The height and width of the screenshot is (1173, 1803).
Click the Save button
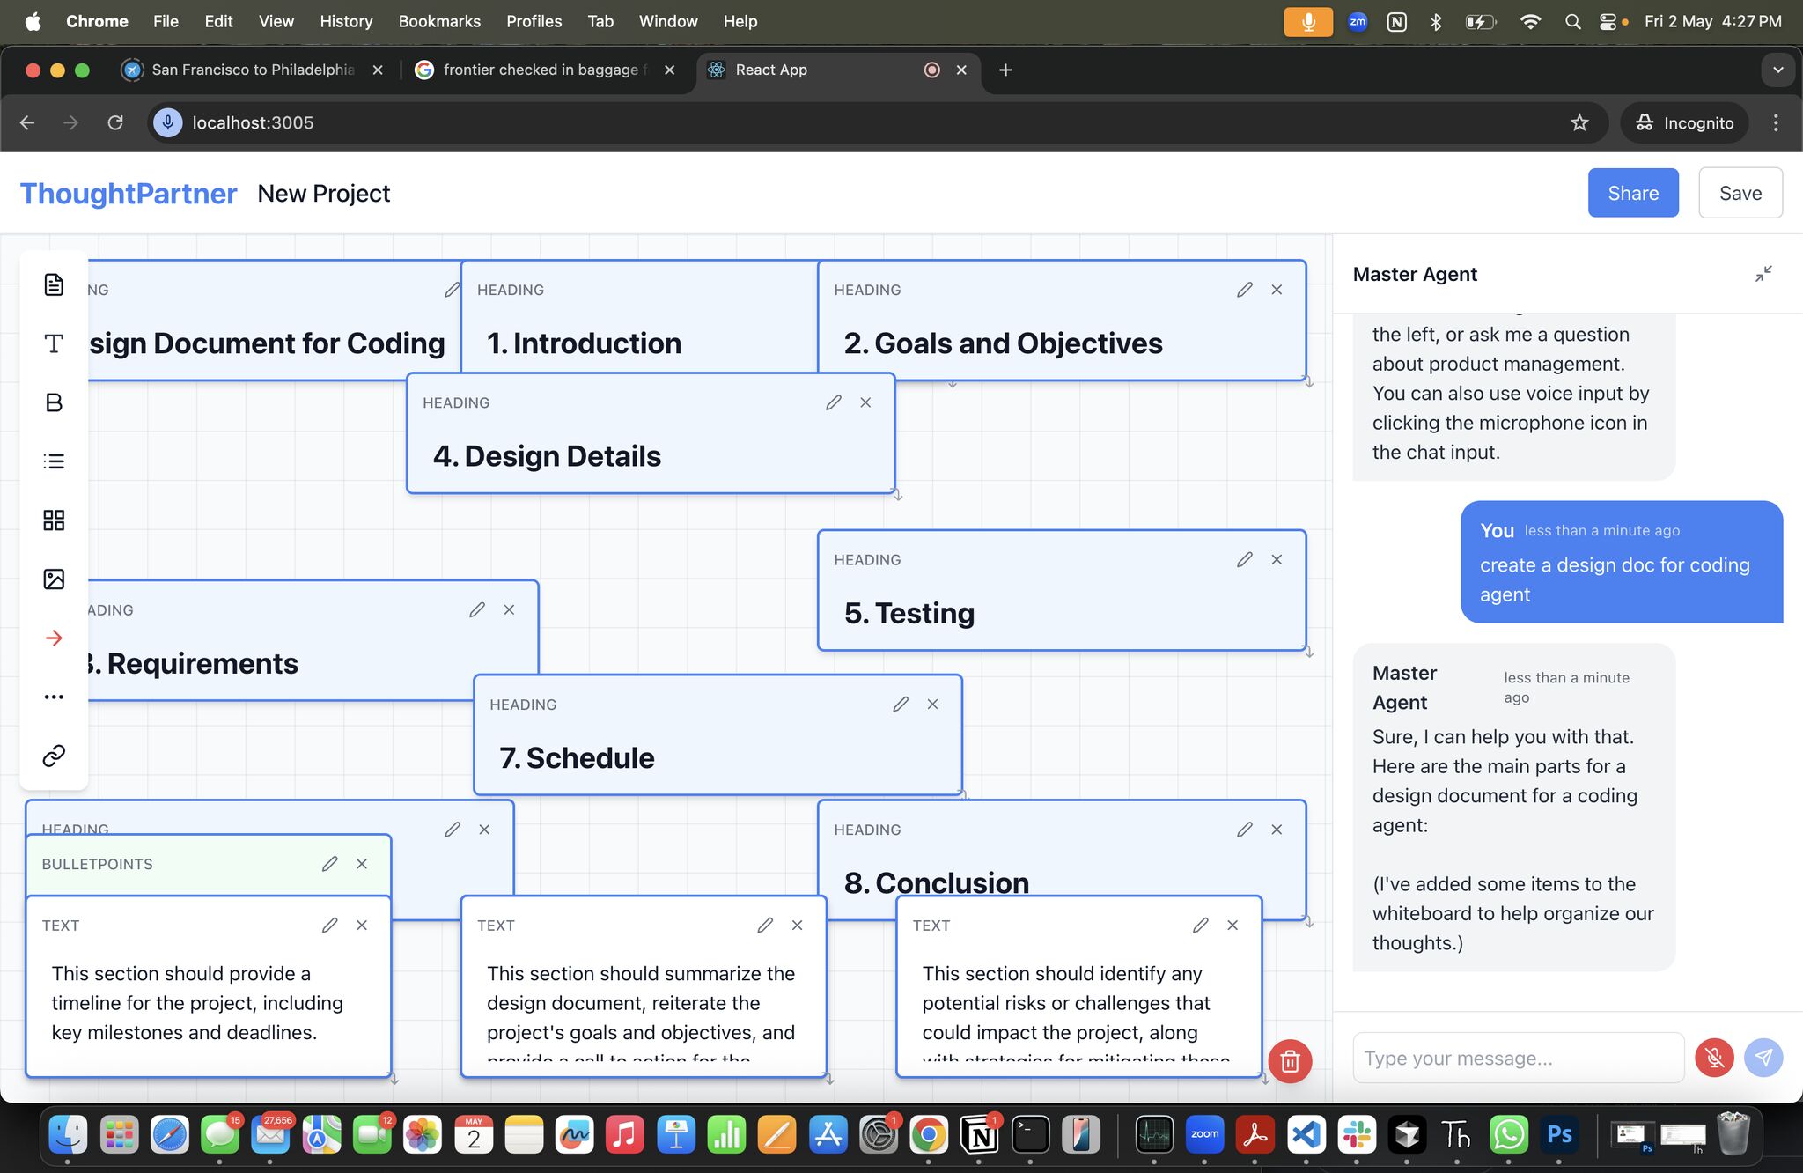[1740, 193]
